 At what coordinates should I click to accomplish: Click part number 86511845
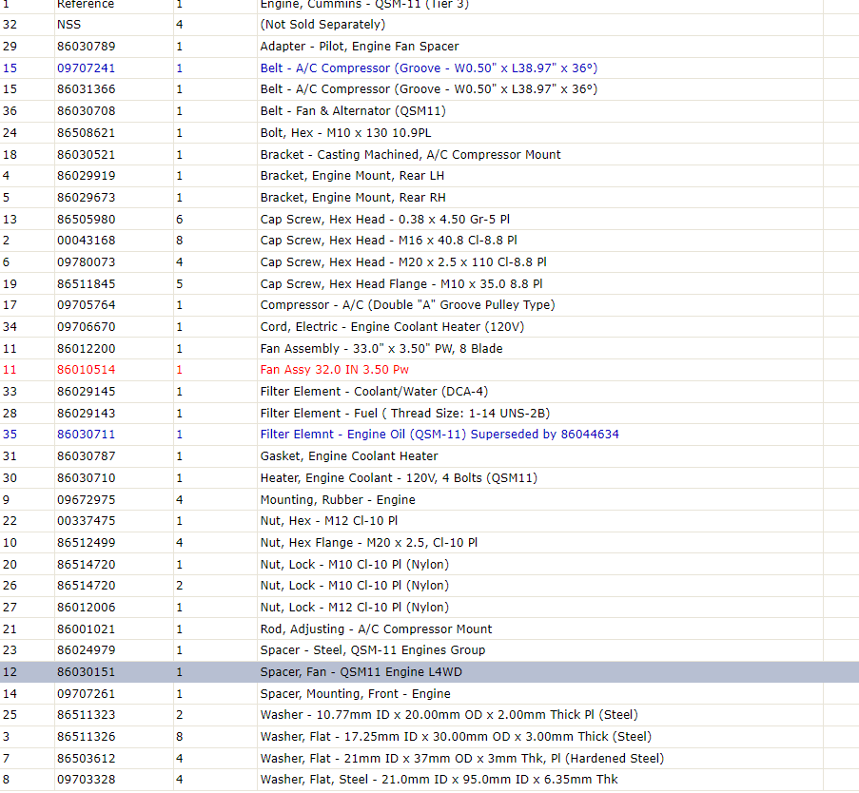point(86,284)
